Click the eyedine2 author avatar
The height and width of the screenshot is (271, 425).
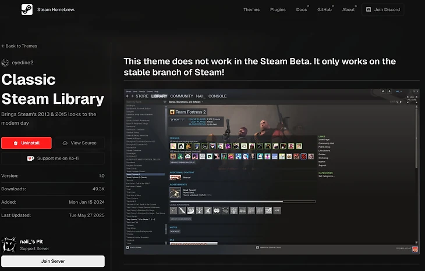click(5, 63)
